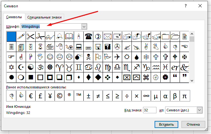This screenshot has height=134, width=211.
Task: Choose the computer mouse symbol
Action: tap(59, 47)
